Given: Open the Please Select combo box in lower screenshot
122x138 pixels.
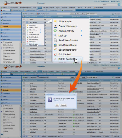Looking at the screenshot, I should coord(92,77).
